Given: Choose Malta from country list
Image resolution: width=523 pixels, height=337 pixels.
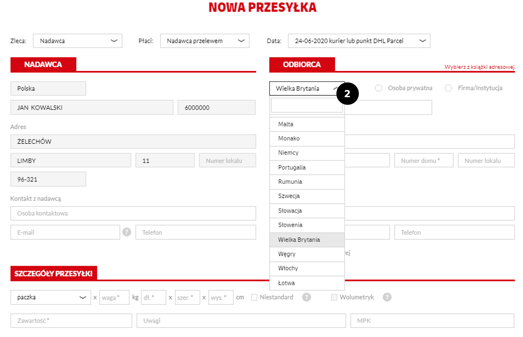Looking at the screenshot, I should (307, 124).
